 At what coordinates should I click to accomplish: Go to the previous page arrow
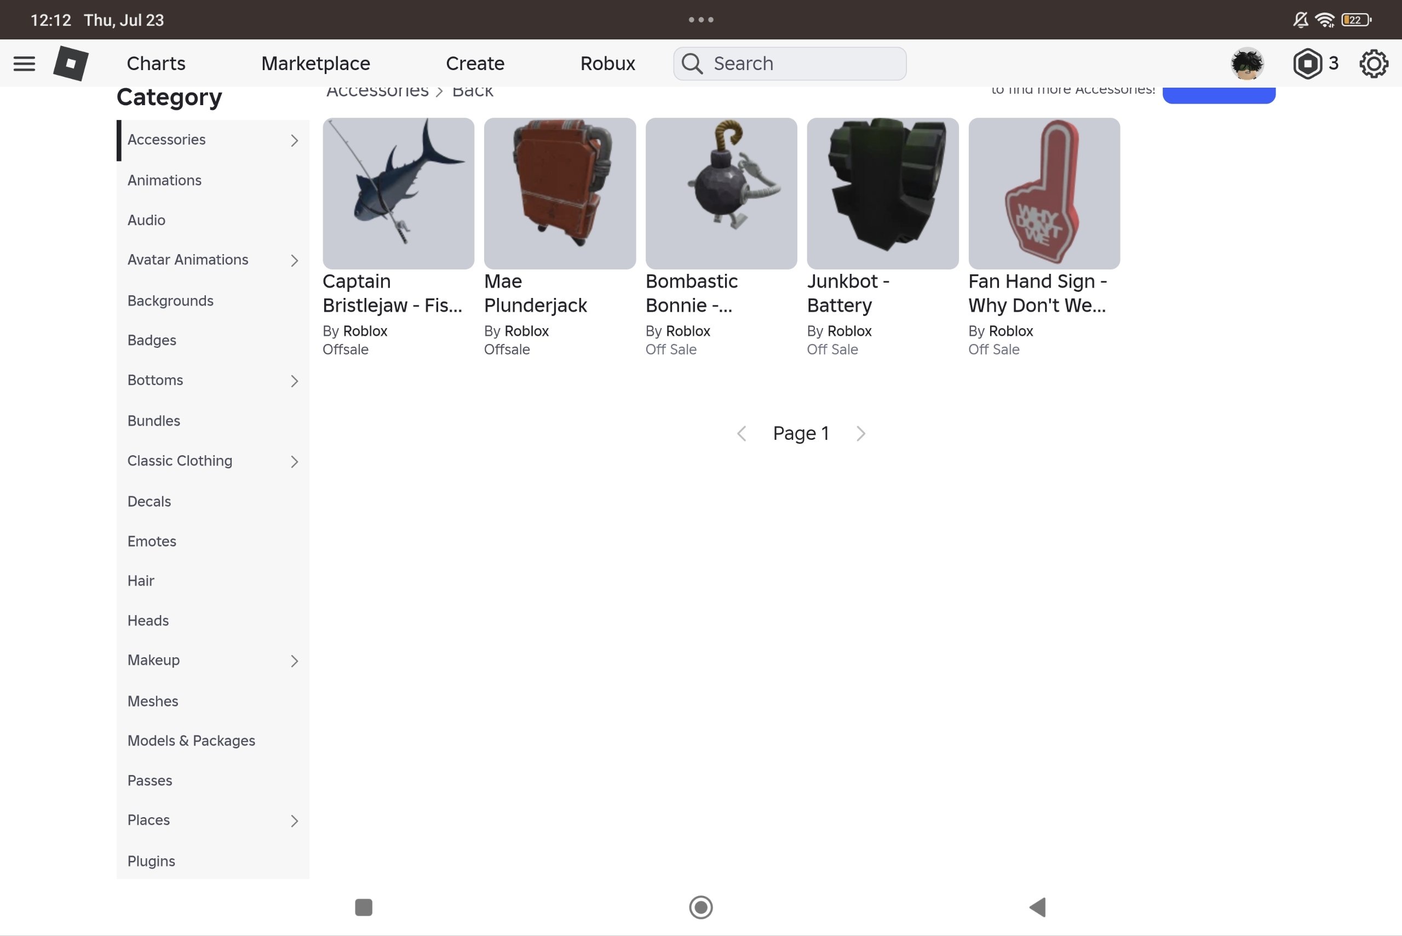(742, 433)
